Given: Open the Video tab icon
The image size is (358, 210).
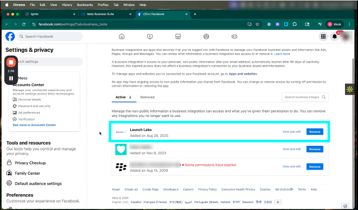Looking at the screenshot, I should (150, 36).
